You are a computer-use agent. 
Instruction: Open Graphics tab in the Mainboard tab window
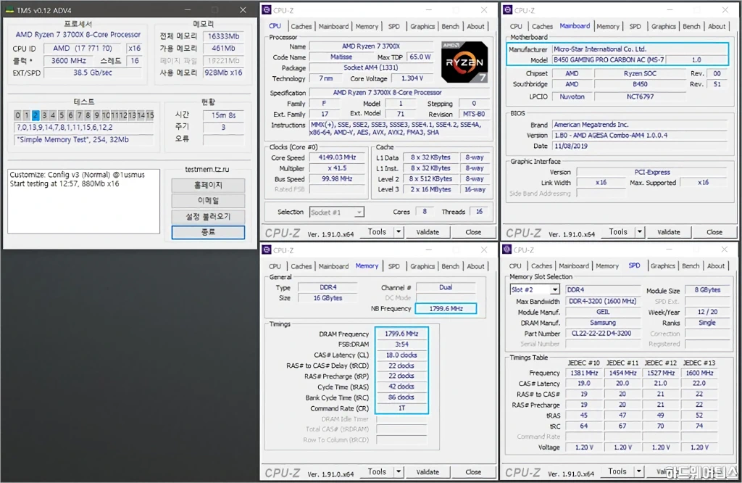(664, 27)
